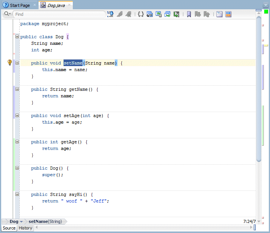Click the editor split handle above scrollbar
This screenshot has width=270, height=233.
point(258,10)
